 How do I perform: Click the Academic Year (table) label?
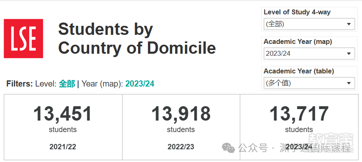299,71
